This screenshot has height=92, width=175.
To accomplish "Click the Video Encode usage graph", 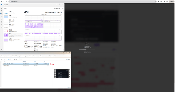I will tap(34, 25).
